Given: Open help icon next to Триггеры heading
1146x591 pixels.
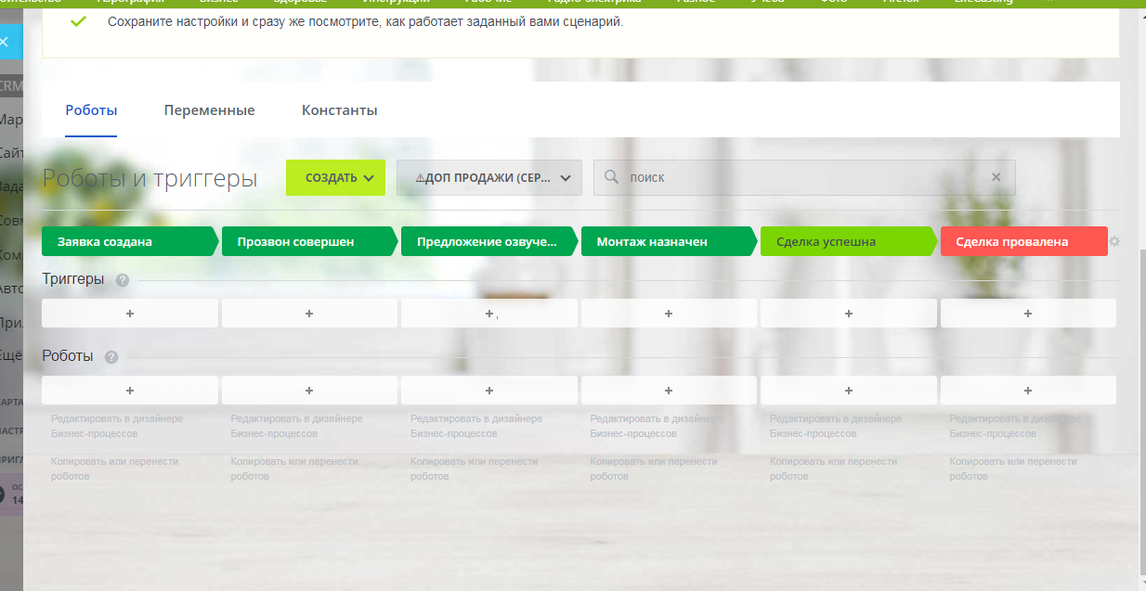Looking at the screenshot, I should 122,280.
